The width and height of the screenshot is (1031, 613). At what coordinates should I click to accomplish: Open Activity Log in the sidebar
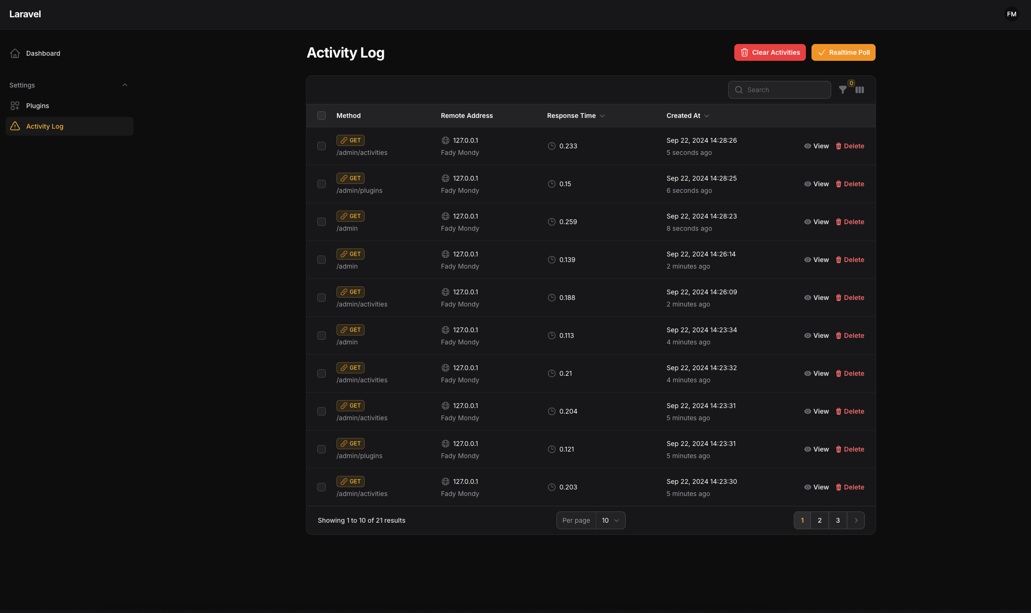pyautogui.click(x=44, y=126)
